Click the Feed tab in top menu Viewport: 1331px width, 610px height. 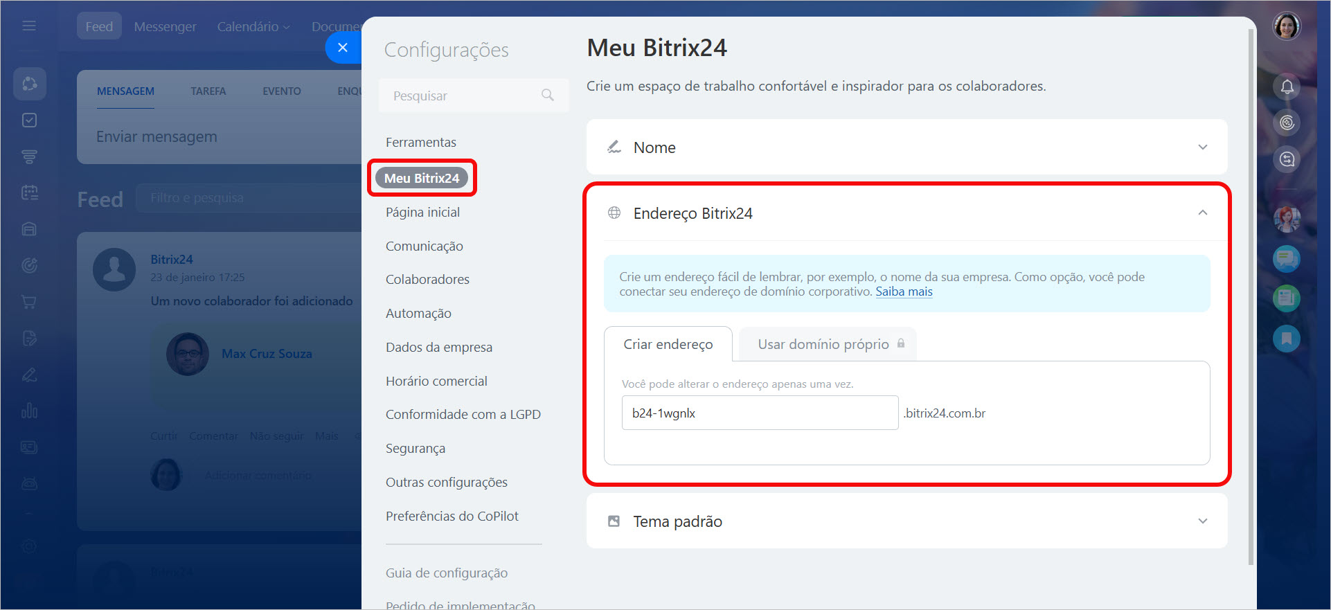tap(99, 26)
